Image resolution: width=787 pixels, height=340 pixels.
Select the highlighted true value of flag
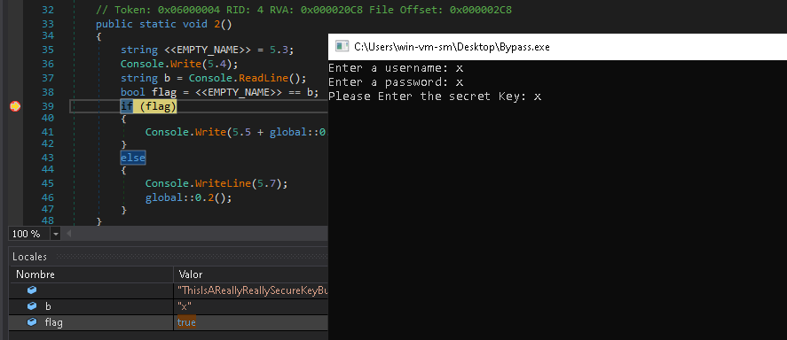tap(186, 322)
